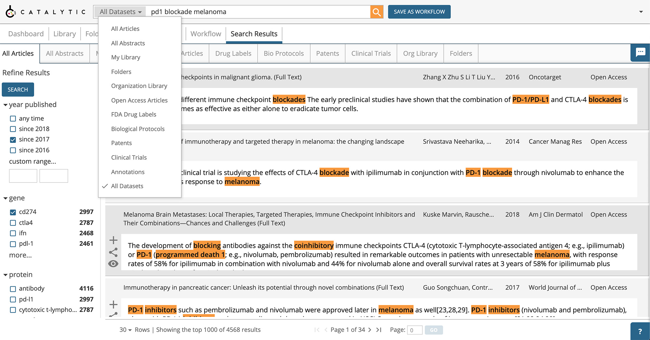Choose 'My Library' in dataset menu
The width and height of the screenshot is (650, 340).
coord(125,57)
